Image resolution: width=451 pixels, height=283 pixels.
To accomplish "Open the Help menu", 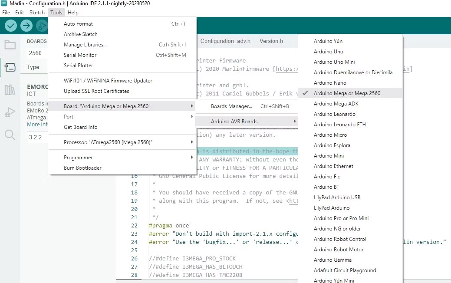I will 73,12.
